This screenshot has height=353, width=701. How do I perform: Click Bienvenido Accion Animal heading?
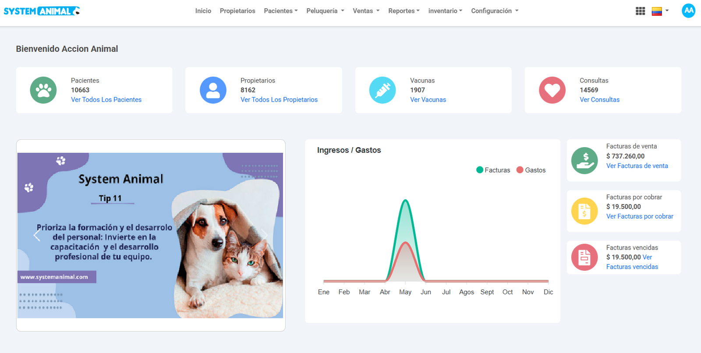click(x=67, y=49)
